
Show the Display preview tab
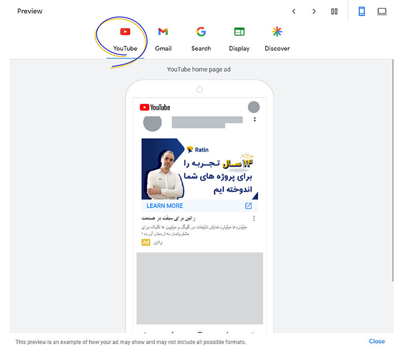click(239, 40)
